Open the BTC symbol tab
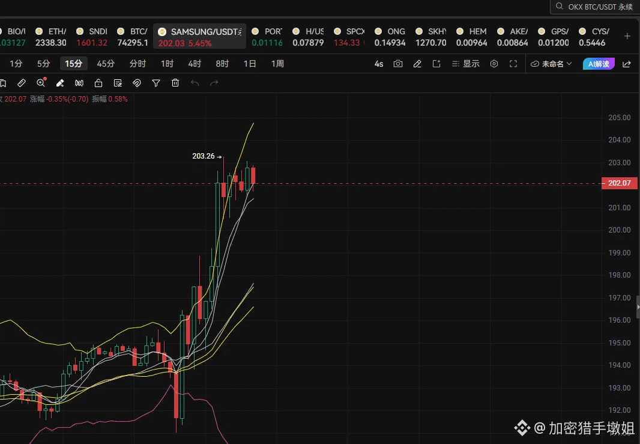 click(x=133, y=37)
